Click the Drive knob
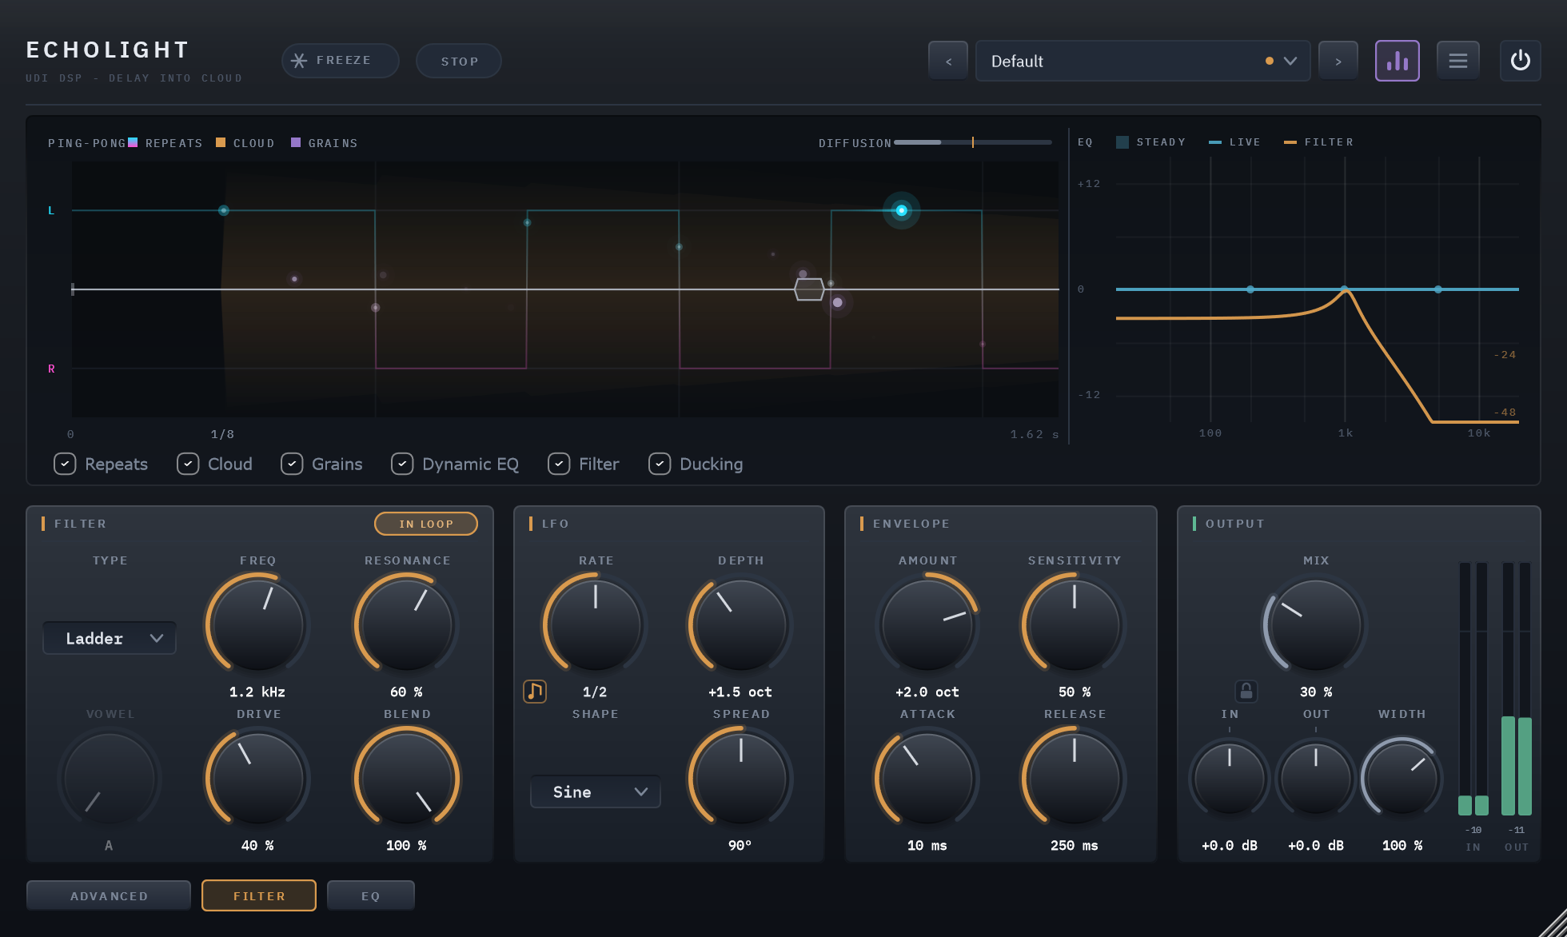 [x=257, y=778]
